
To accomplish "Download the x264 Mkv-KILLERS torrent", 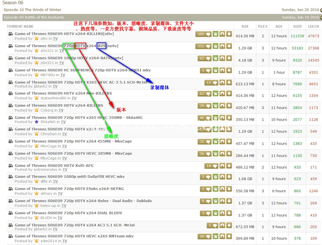I will [x=229, y=94].
